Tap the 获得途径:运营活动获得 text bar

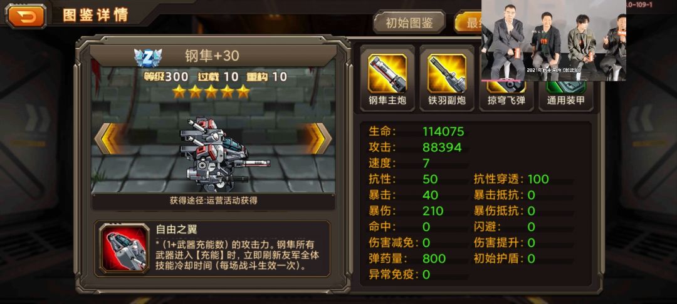pyautogui.click(x=213, y=201)
